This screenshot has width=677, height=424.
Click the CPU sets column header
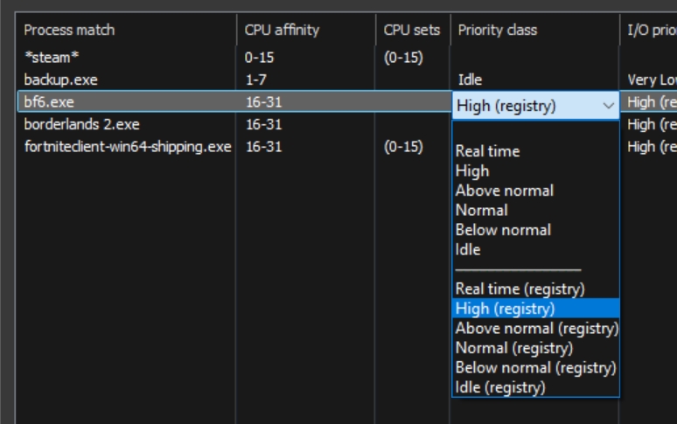[x=411, y=30]
